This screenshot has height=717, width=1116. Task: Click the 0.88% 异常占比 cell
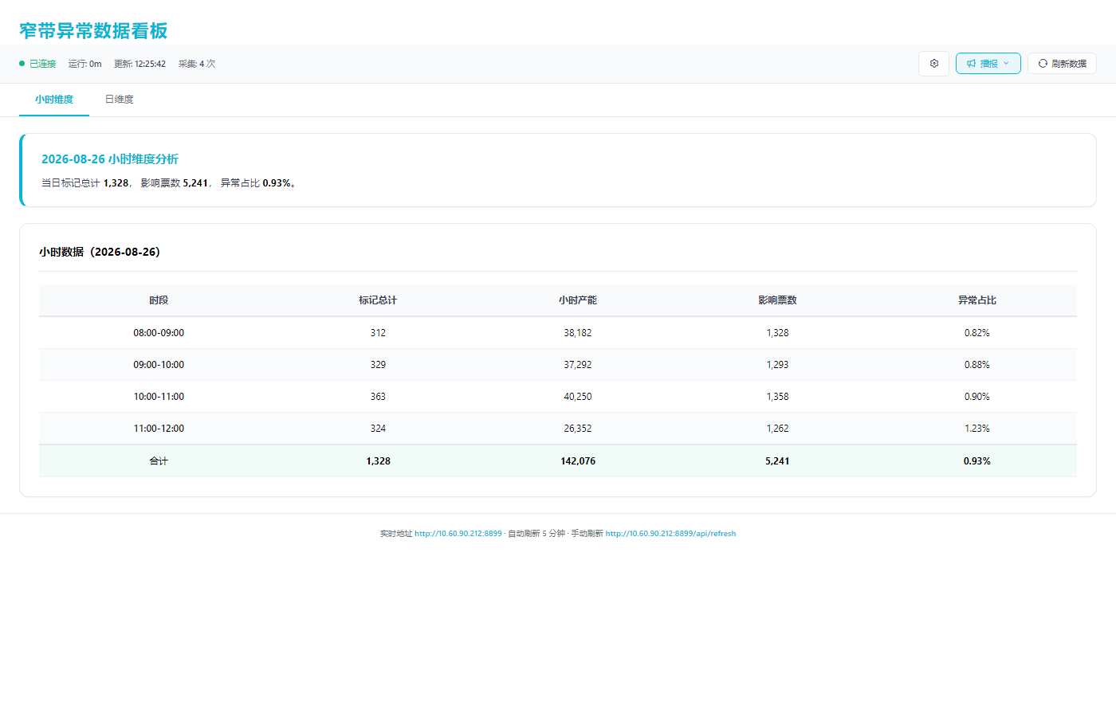[977, 365]
